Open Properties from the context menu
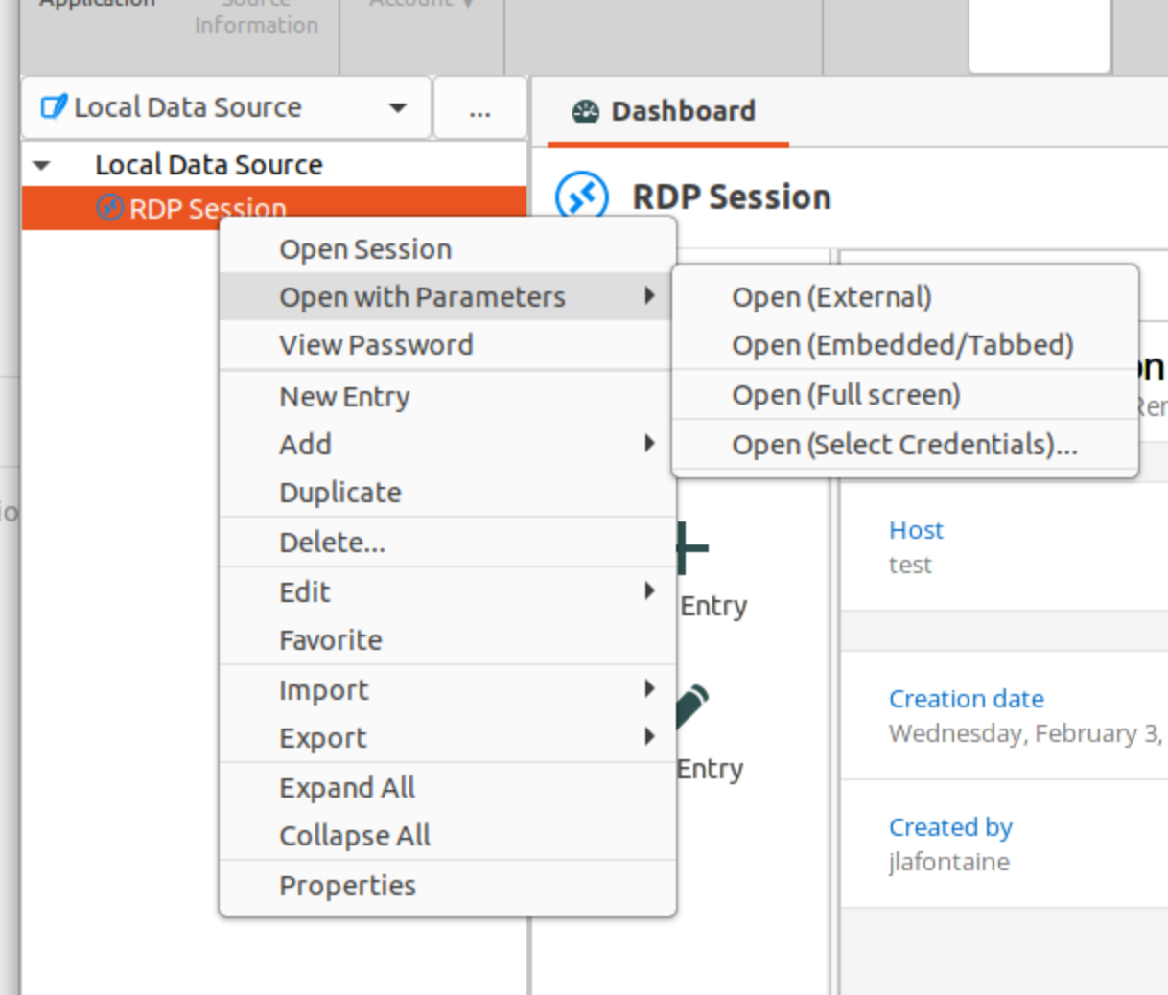 (x=347, y=886)
